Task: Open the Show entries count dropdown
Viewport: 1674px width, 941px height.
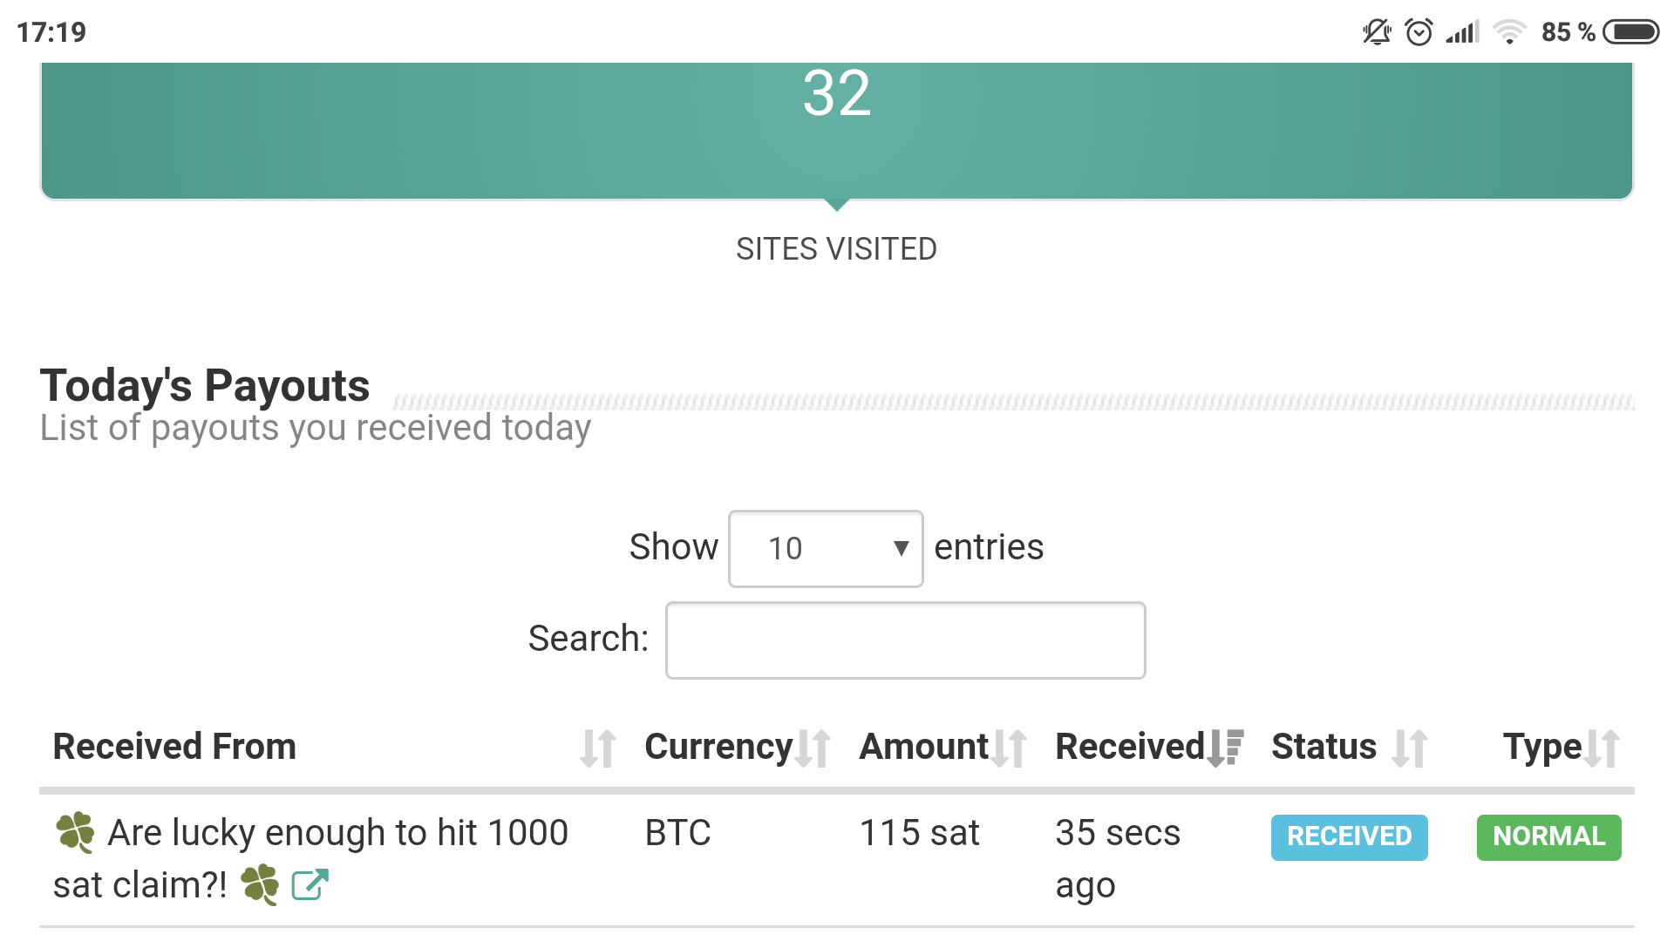Action: pyautogui.click(x=825, y=549)
